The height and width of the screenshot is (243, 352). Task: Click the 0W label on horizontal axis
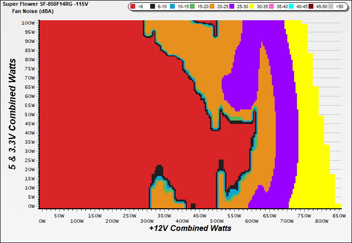tap(42, 221)
